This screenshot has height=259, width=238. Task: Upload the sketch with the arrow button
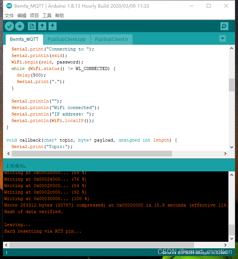coord(19,26)
